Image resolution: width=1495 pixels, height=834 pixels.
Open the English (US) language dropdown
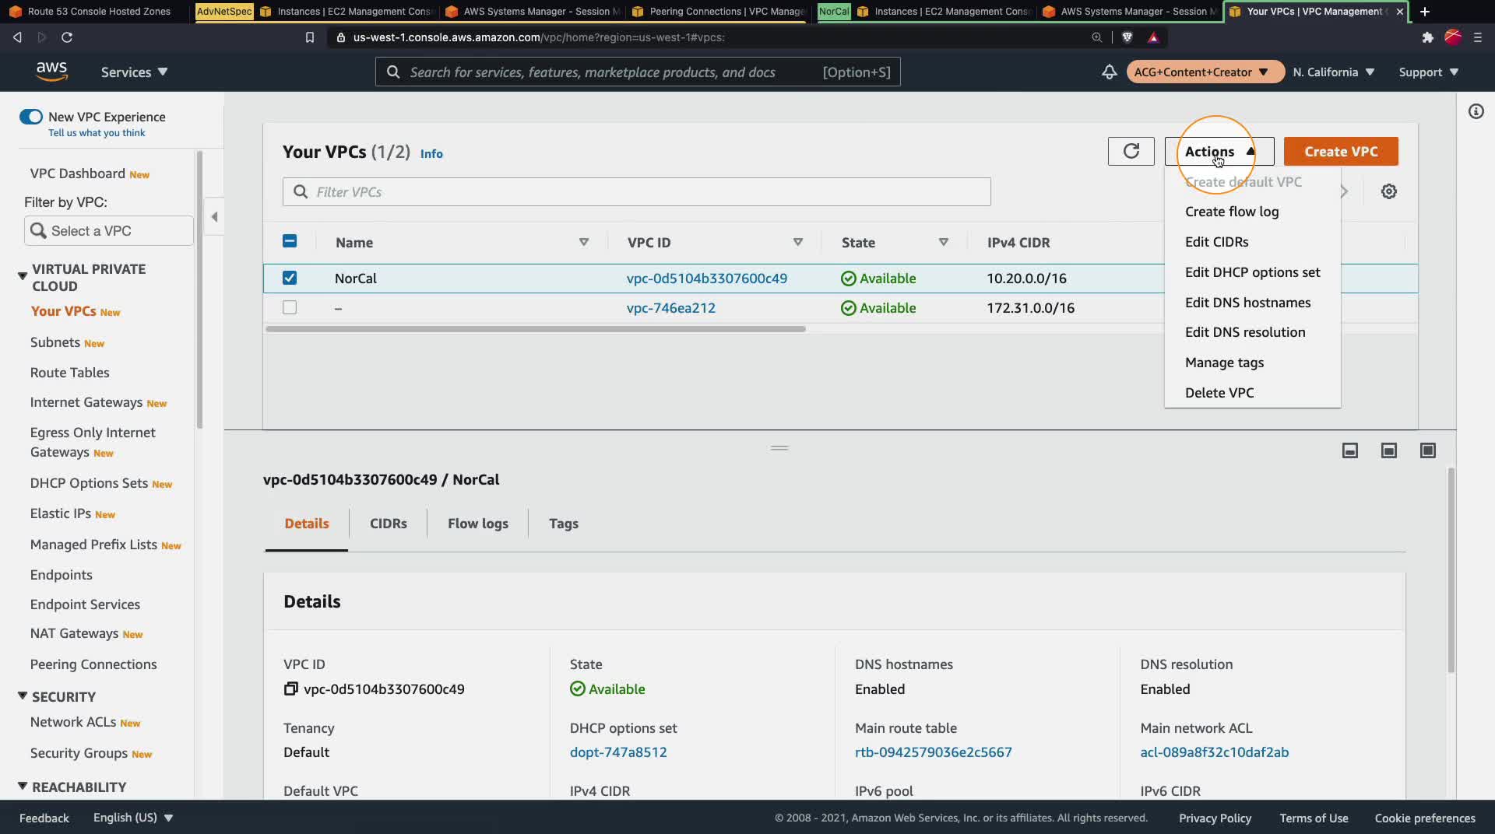(x=133, y=818)
